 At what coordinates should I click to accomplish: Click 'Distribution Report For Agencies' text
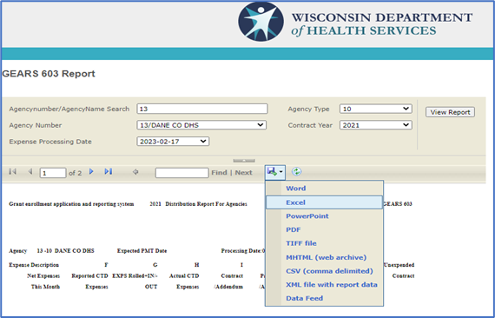tap(206, 204)
